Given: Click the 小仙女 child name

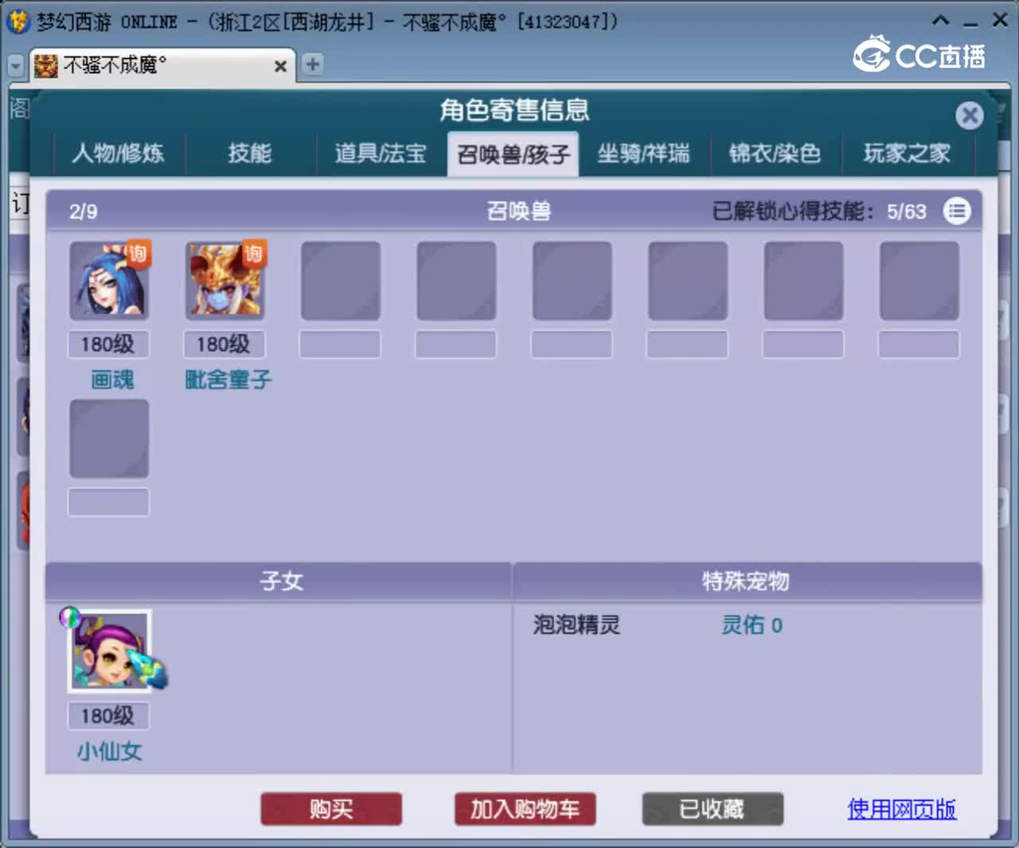Looking at the screenshot, I should [x=109, y=751].
